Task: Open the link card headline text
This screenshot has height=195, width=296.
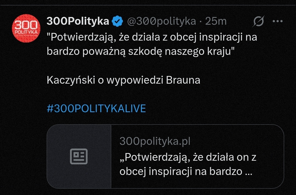Action: pyautogui.click(x=188, y=157)
